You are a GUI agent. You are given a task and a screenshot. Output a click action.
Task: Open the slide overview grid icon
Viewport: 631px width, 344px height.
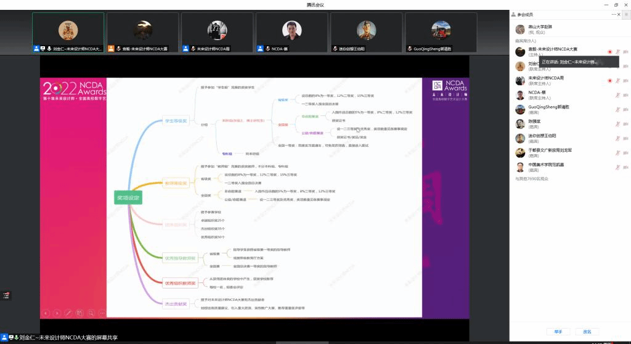click(x=79, y=313)
